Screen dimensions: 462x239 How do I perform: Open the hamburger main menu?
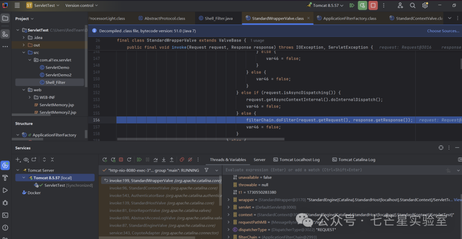click(17, 5)
